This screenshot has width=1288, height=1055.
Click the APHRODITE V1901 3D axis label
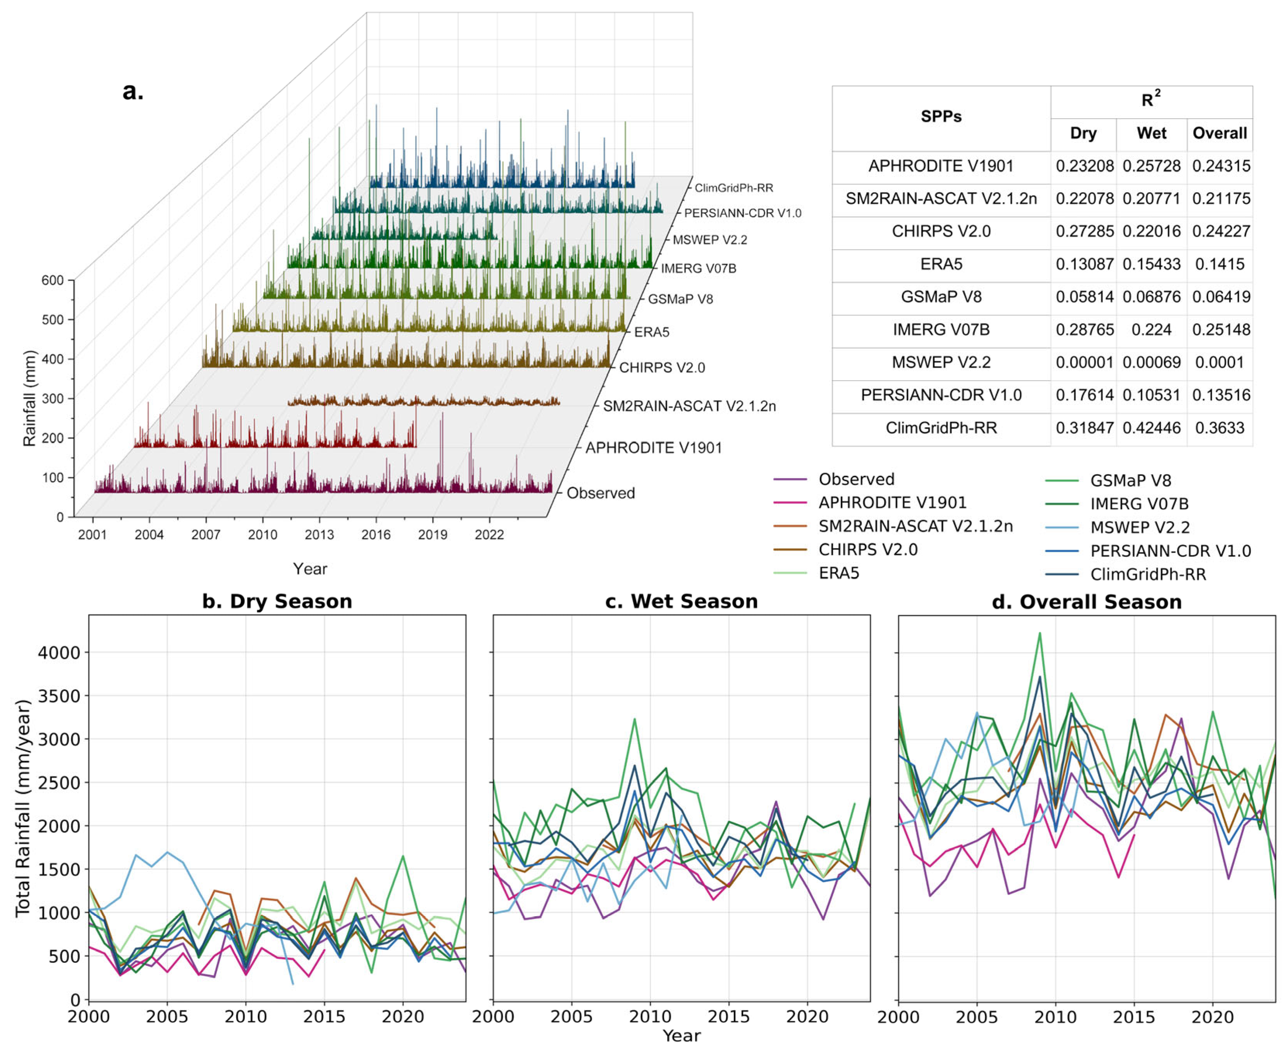[653, 448]
